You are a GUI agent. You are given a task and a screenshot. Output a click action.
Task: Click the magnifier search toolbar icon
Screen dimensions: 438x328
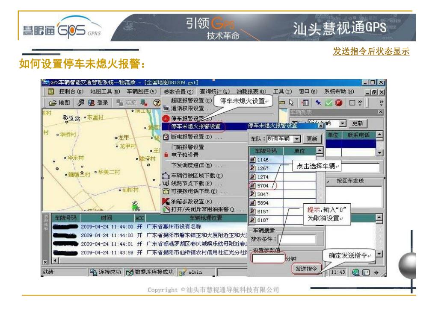point(81,103)
